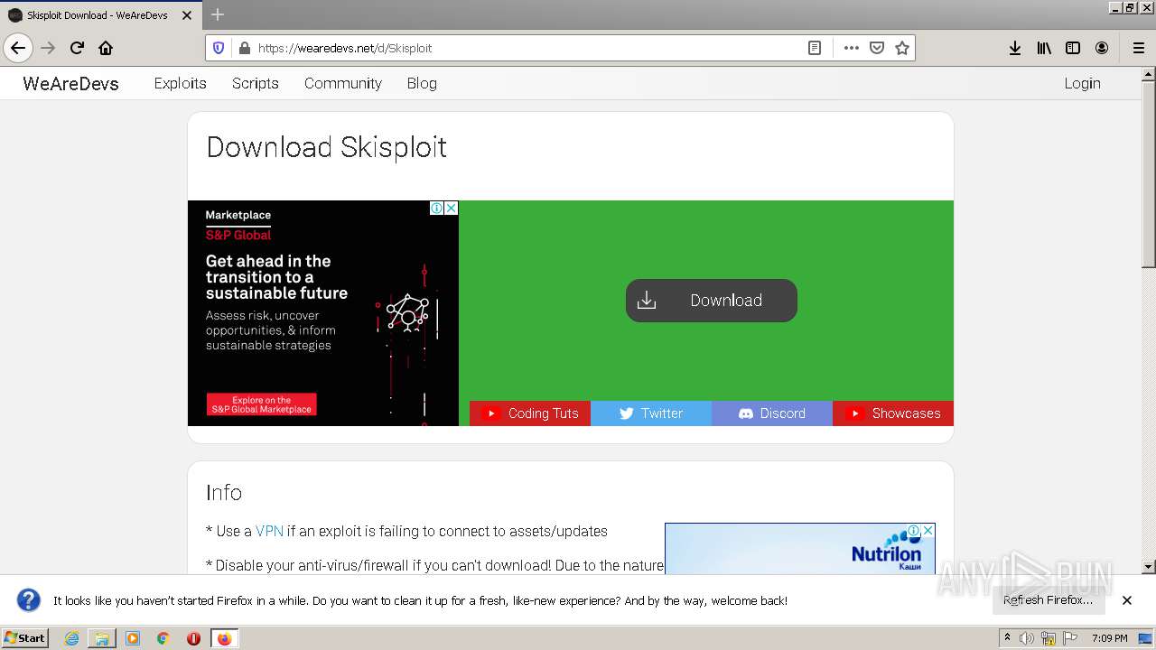View site security padlock info
This screenshot has width=1156, height=650.
coord(243,48)
